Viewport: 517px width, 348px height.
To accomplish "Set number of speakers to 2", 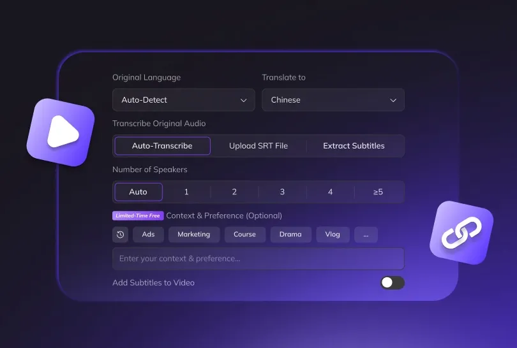I will 234,192.
